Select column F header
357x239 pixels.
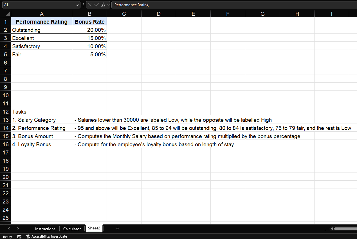(228, 14)
